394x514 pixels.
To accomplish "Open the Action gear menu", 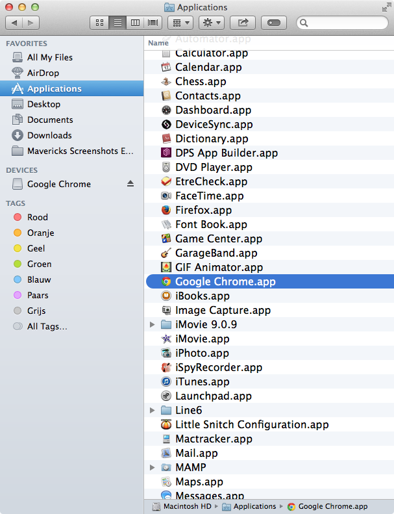I will pyautogui.click(x=212, y=23).
